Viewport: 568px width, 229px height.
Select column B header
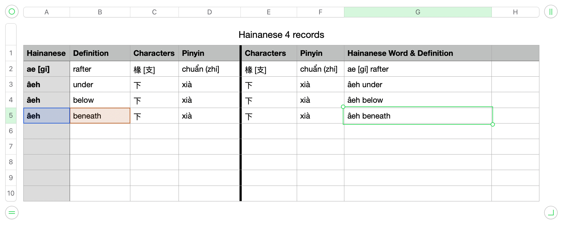point(100,12)
